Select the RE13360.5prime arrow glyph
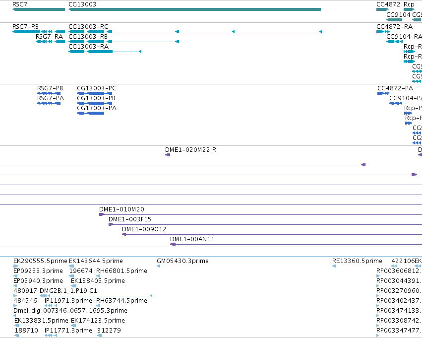The width and height of the screenshot is (422, 338). [334, 266]
